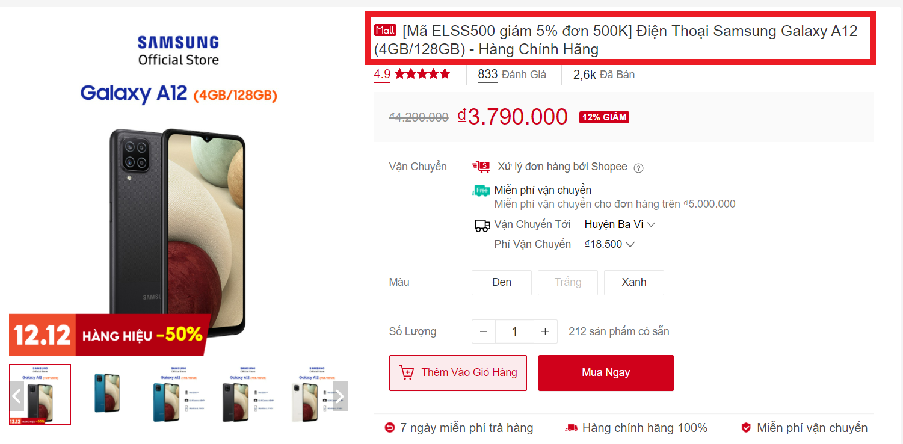Select the Đen color option
The image size is (903, 444).
(x=502, y=283)
